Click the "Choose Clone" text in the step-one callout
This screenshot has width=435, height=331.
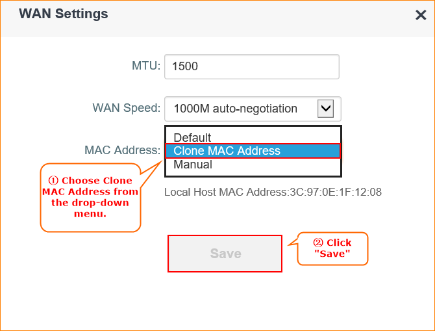click(97, 181)
